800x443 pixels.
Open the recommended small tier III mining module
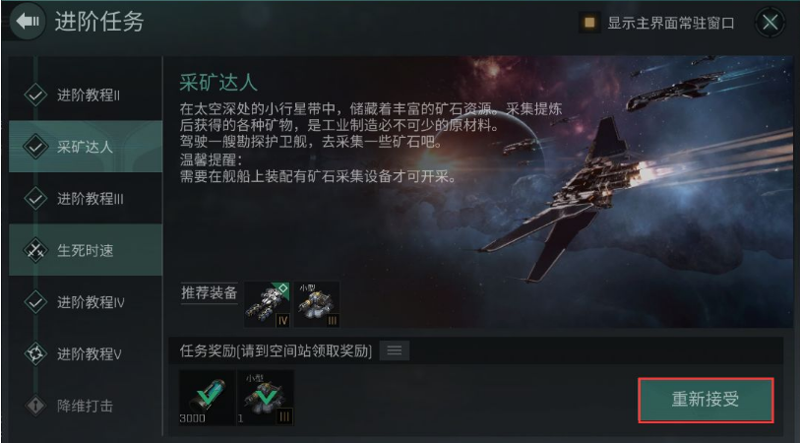coord(317,304)
